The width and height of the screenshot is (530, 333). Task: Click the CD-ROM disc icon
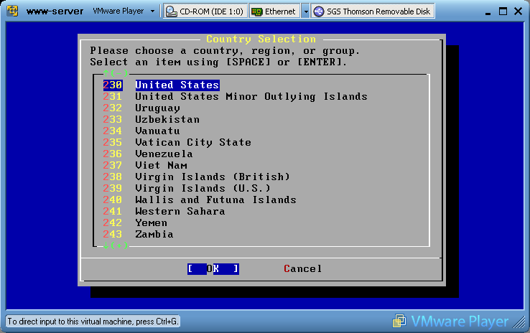point(172,11)
